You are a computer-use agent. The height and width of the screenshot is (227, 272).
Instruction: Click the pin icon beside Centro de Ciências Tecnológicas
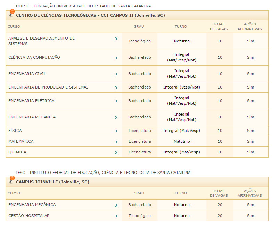click(12, 14)
